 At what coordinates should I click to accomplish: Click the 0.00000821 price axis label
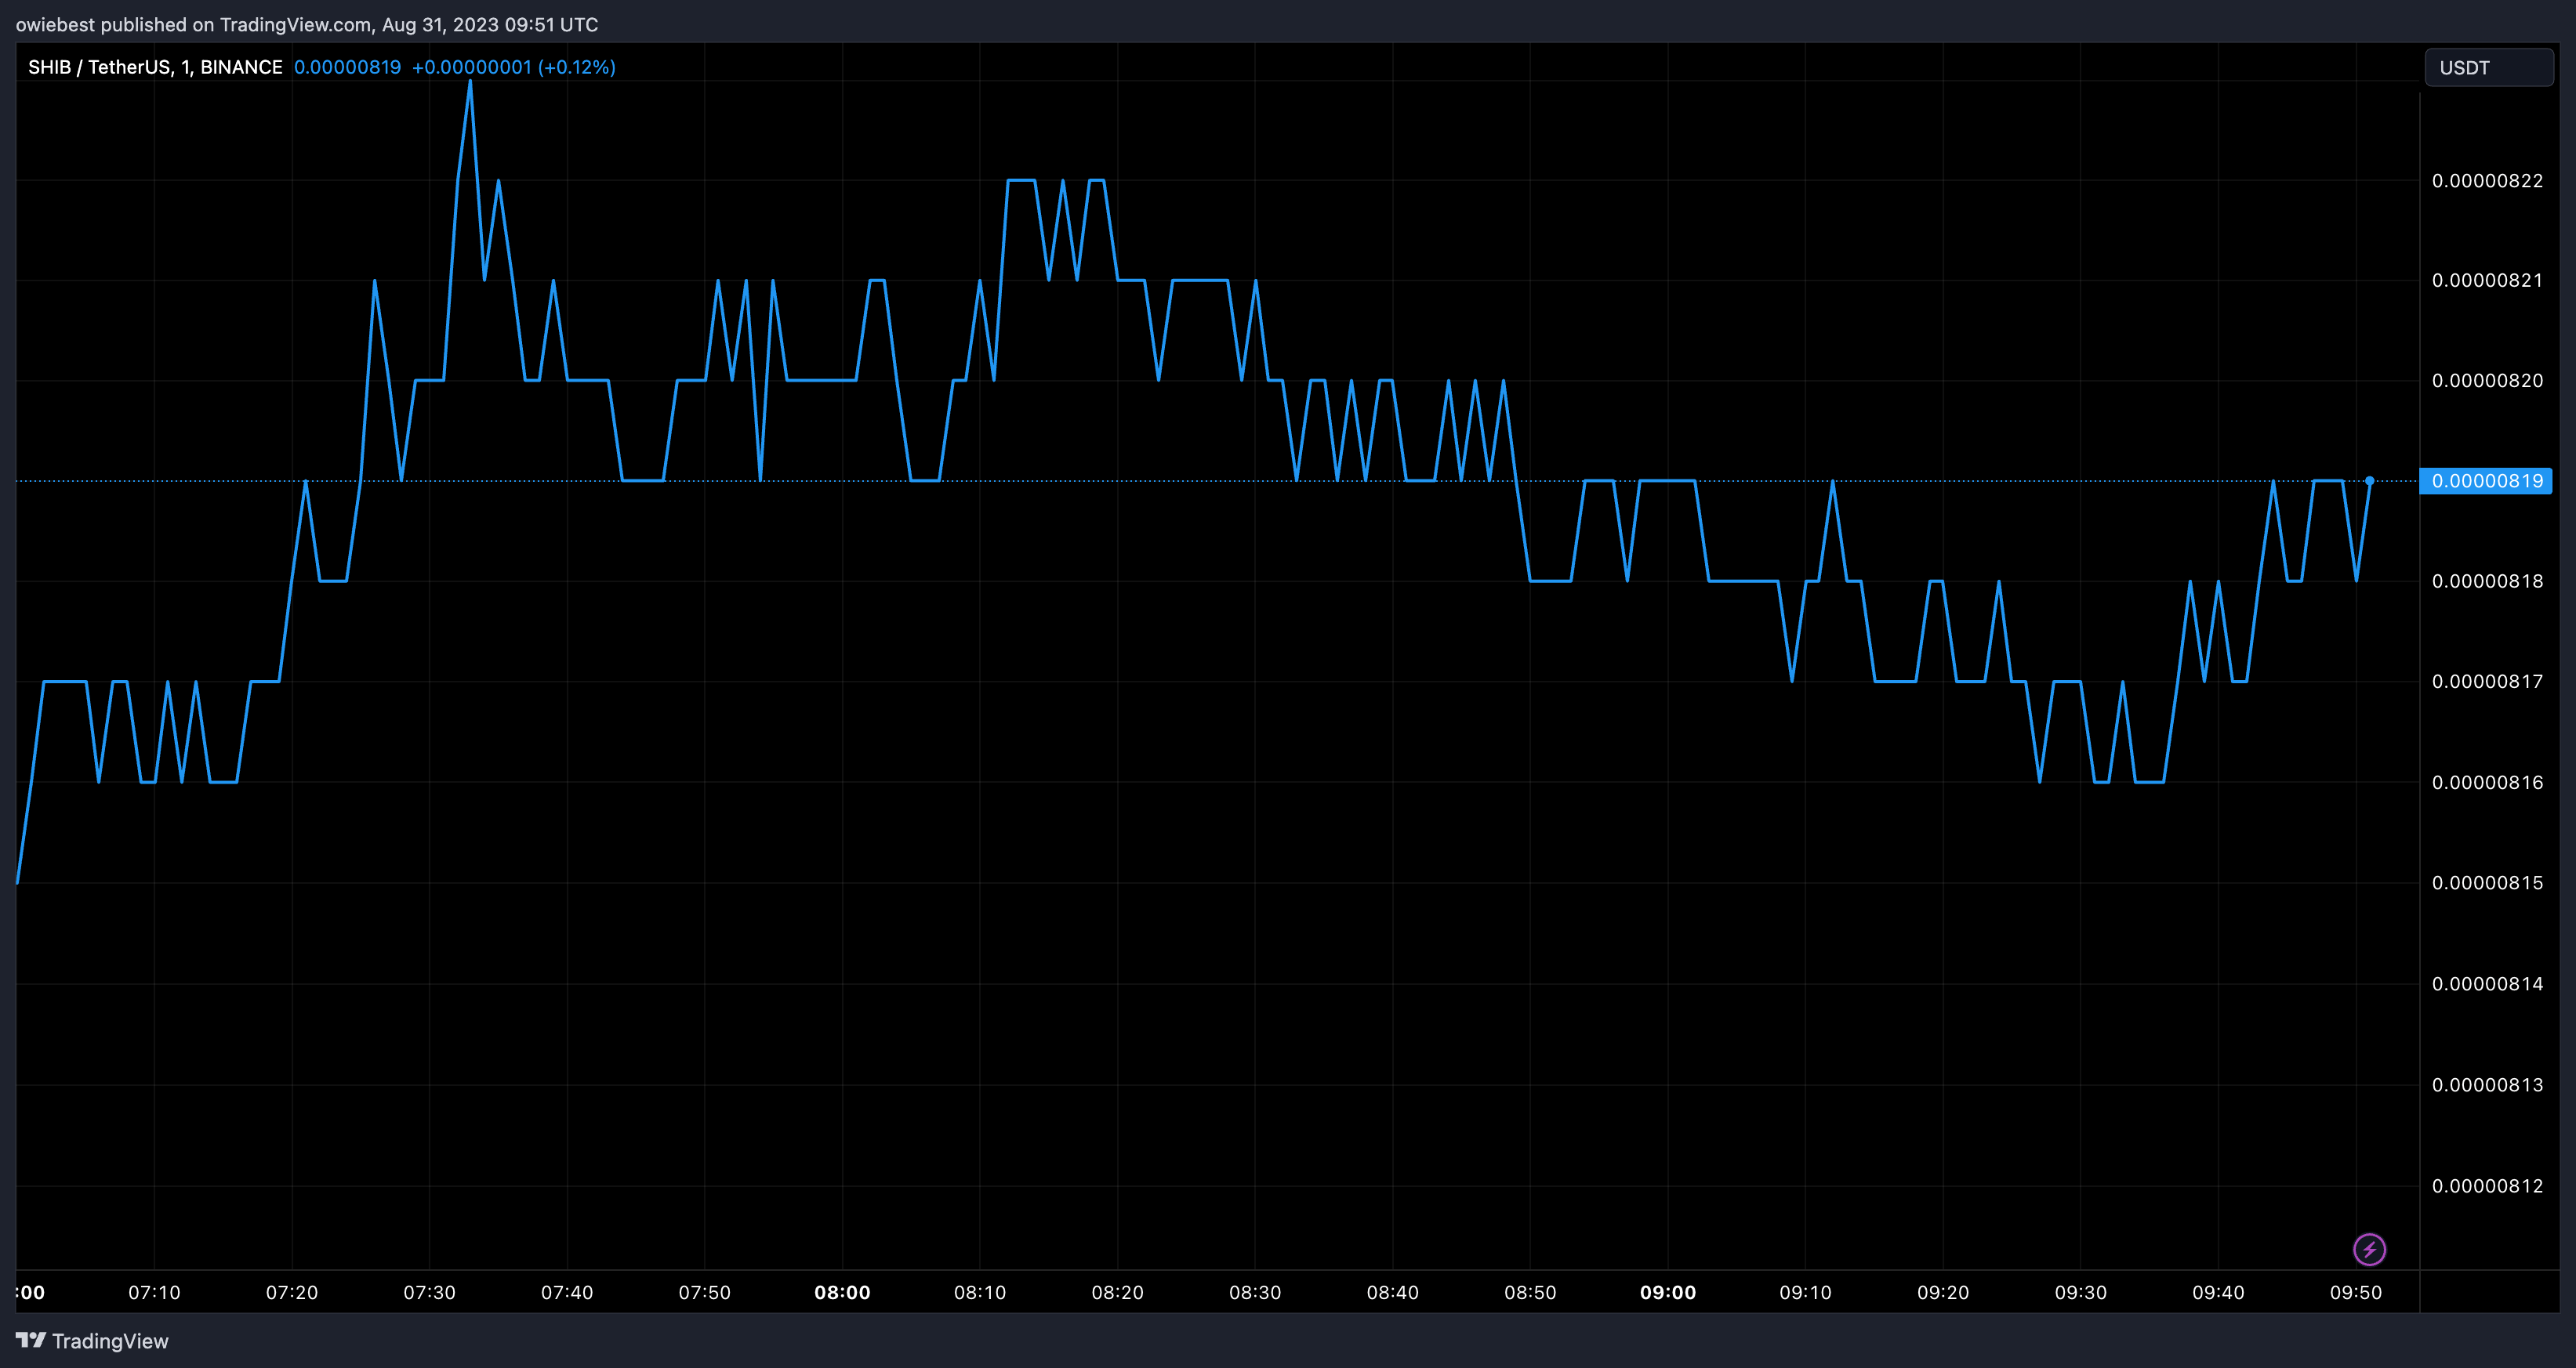point(2487,280)
